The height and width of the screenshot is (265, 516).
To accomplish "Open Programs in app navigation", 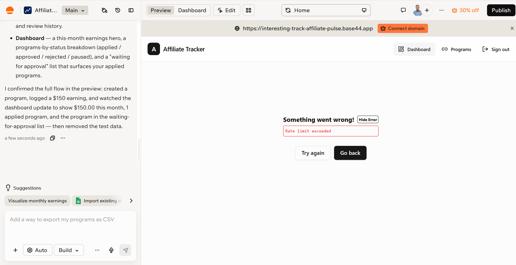I will tap(456, 49).
